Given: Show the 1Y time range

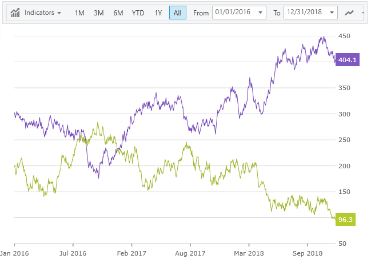Looking at the screenshot, I should [158, 13].
